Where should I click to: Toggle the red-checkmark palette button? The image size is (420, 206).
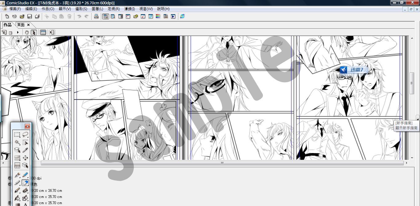click(143, 16)
